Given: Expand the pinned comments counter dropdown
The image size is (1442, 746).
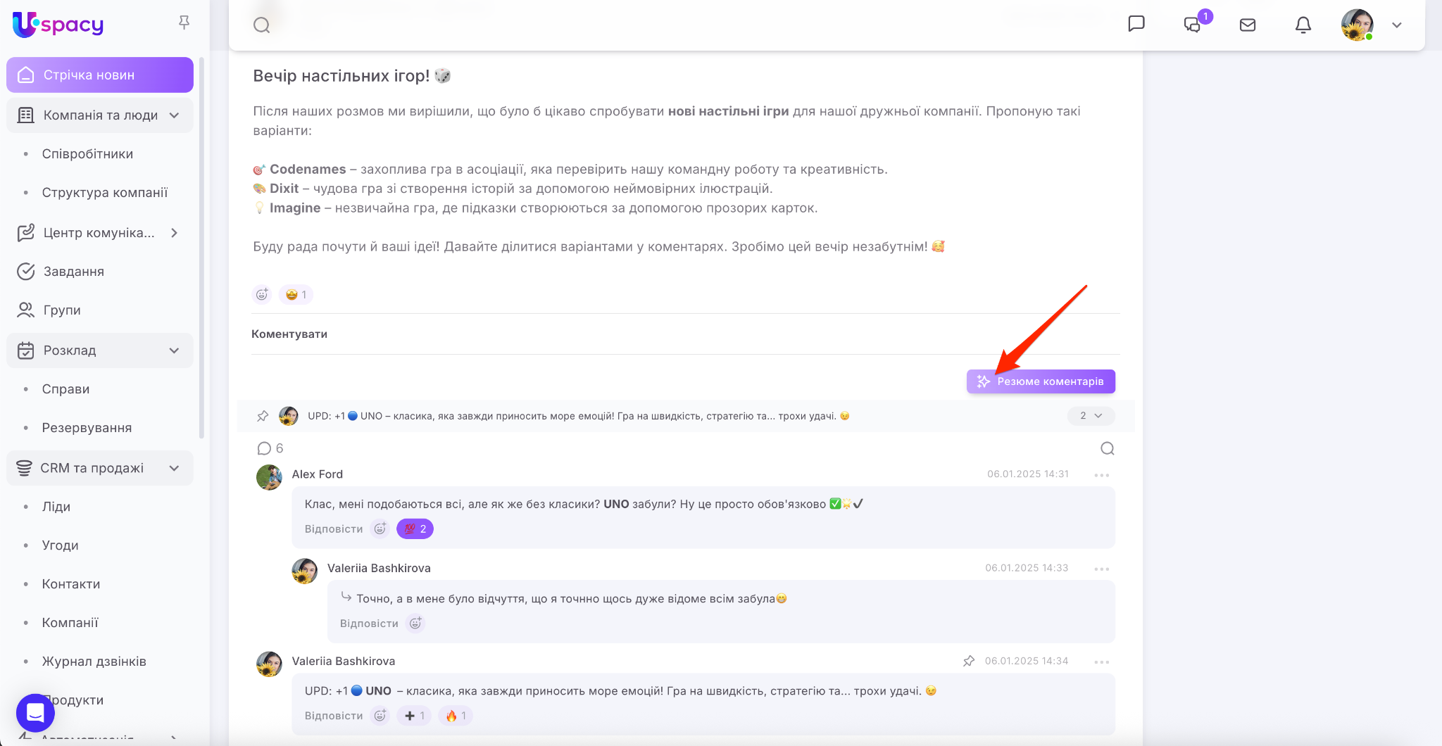Looking at the screenshot, I should (1091, 416).
